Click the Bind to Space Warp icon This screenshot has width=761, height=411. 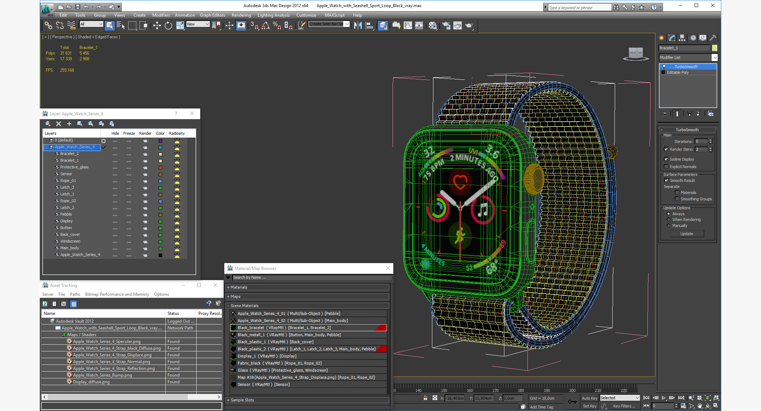pyautogui.click(x=71, y=25)
